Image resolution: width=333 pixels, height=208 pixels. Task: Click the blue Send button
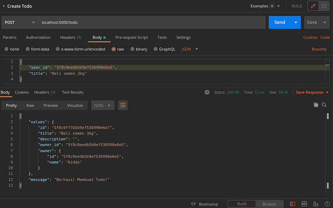280,22
